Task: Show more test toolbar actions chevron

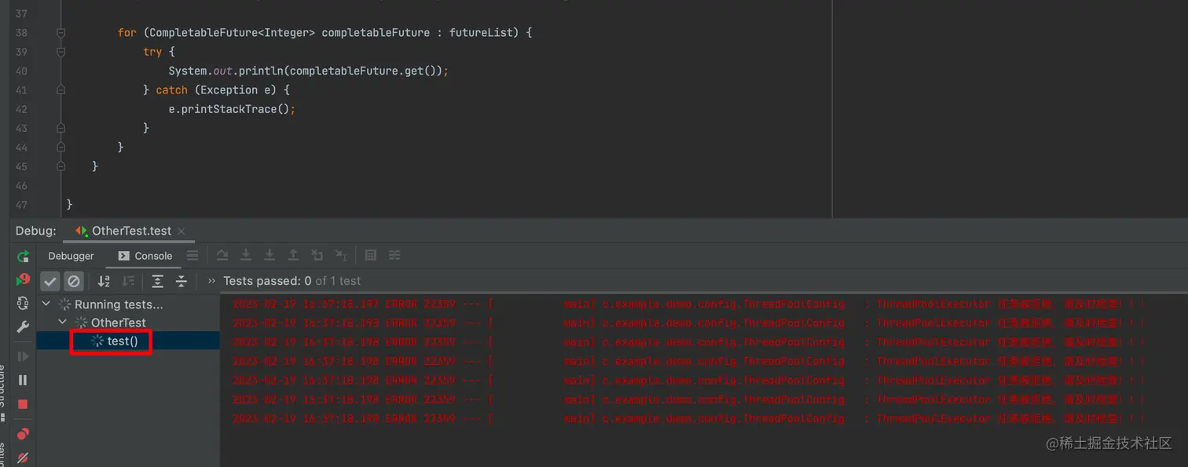Action: [x=211, y=281]
